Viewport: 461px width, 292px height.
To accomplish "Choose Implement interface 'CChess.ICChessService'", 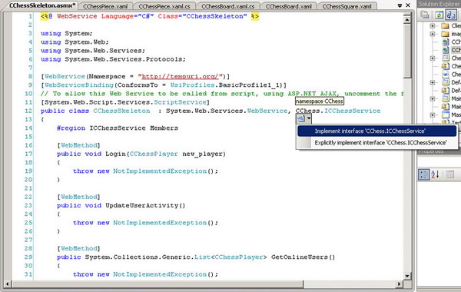I will 377,131.
